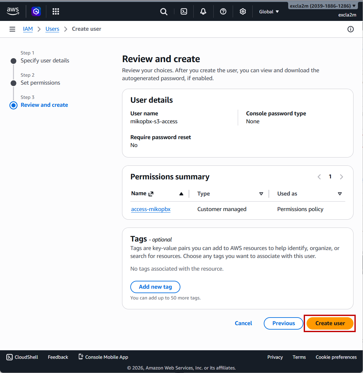
Task: Click the search magnifier icon
Action: tap(164, 12)
